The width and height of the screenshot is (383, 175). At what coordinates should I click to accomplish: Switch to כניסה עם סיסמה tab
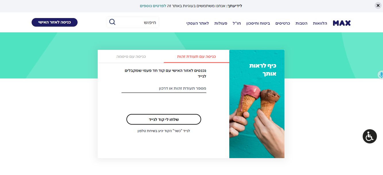(x=131, y=57)
